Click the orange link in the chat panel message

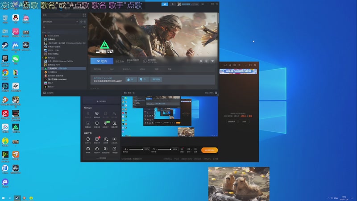243,116
